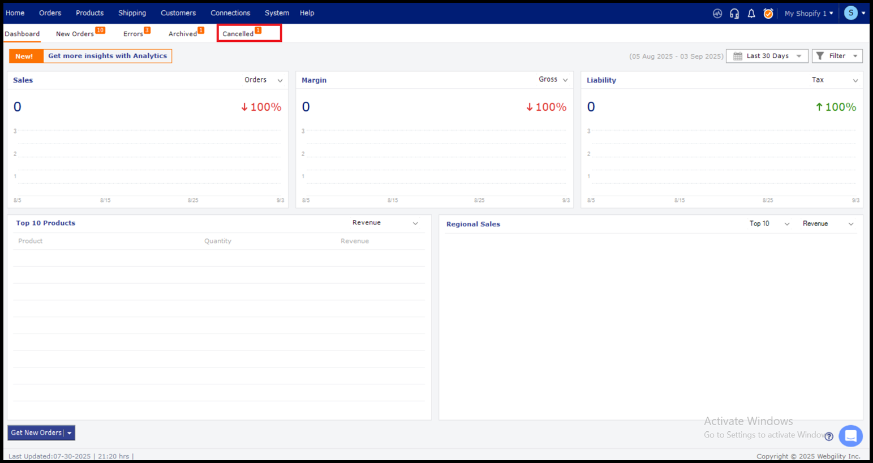Screen dimensions: 873x463
Task: Click the Liability panel title
Action: (x=601, y=80)
